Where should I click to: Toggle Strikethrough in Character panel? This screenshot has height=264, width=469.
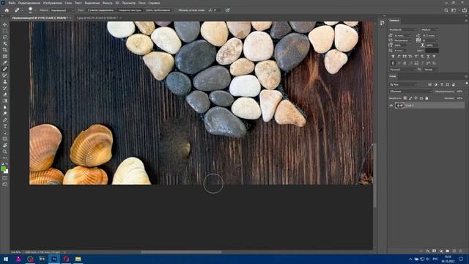tap(434, 56)
